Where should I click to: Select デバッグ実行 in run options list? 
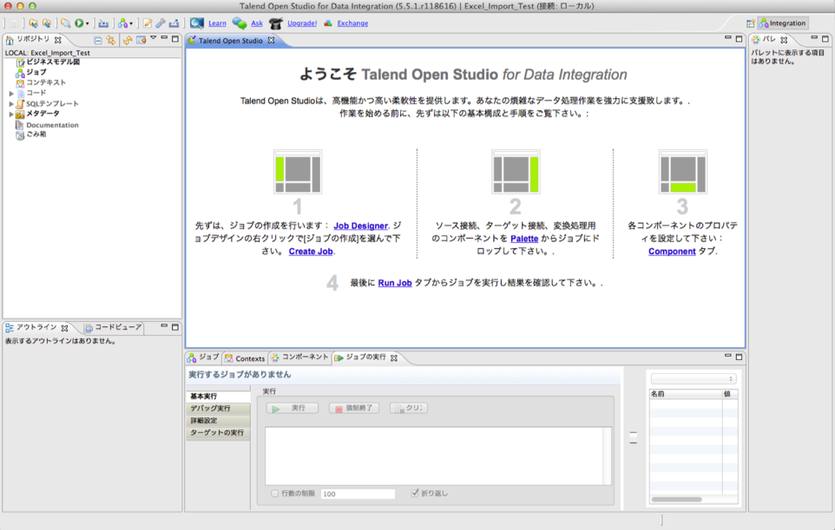218,409
